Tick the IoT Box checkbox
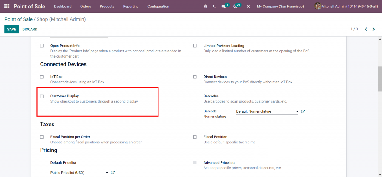This screenshot has height=177, width=382. point(42,77)
